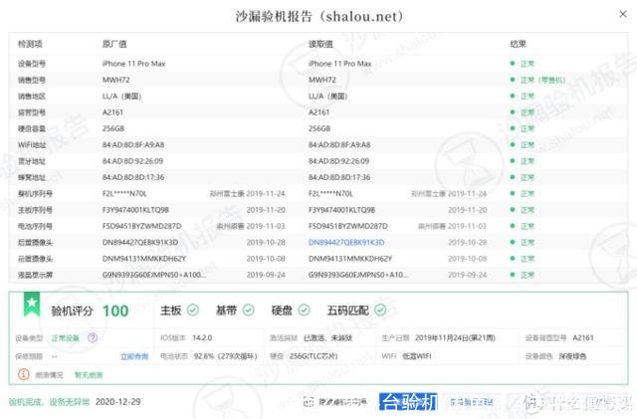Select MWH72 in the 读取值 column
Image resolution: width=637 pixels, height=419 pixels.
(x=322, y=80)
